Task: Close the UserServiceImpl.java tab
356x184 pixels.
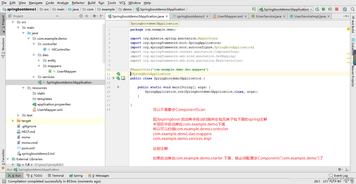Action: [x=329, y=16]
